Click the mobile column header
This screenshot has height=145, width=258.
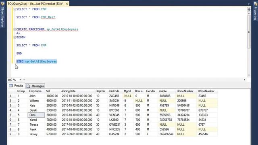pyautogui.click(x=166, y=91)
